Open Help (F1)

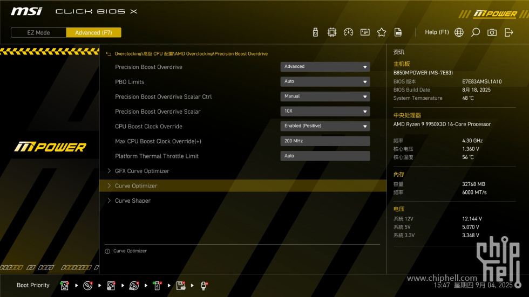(437, 32)
